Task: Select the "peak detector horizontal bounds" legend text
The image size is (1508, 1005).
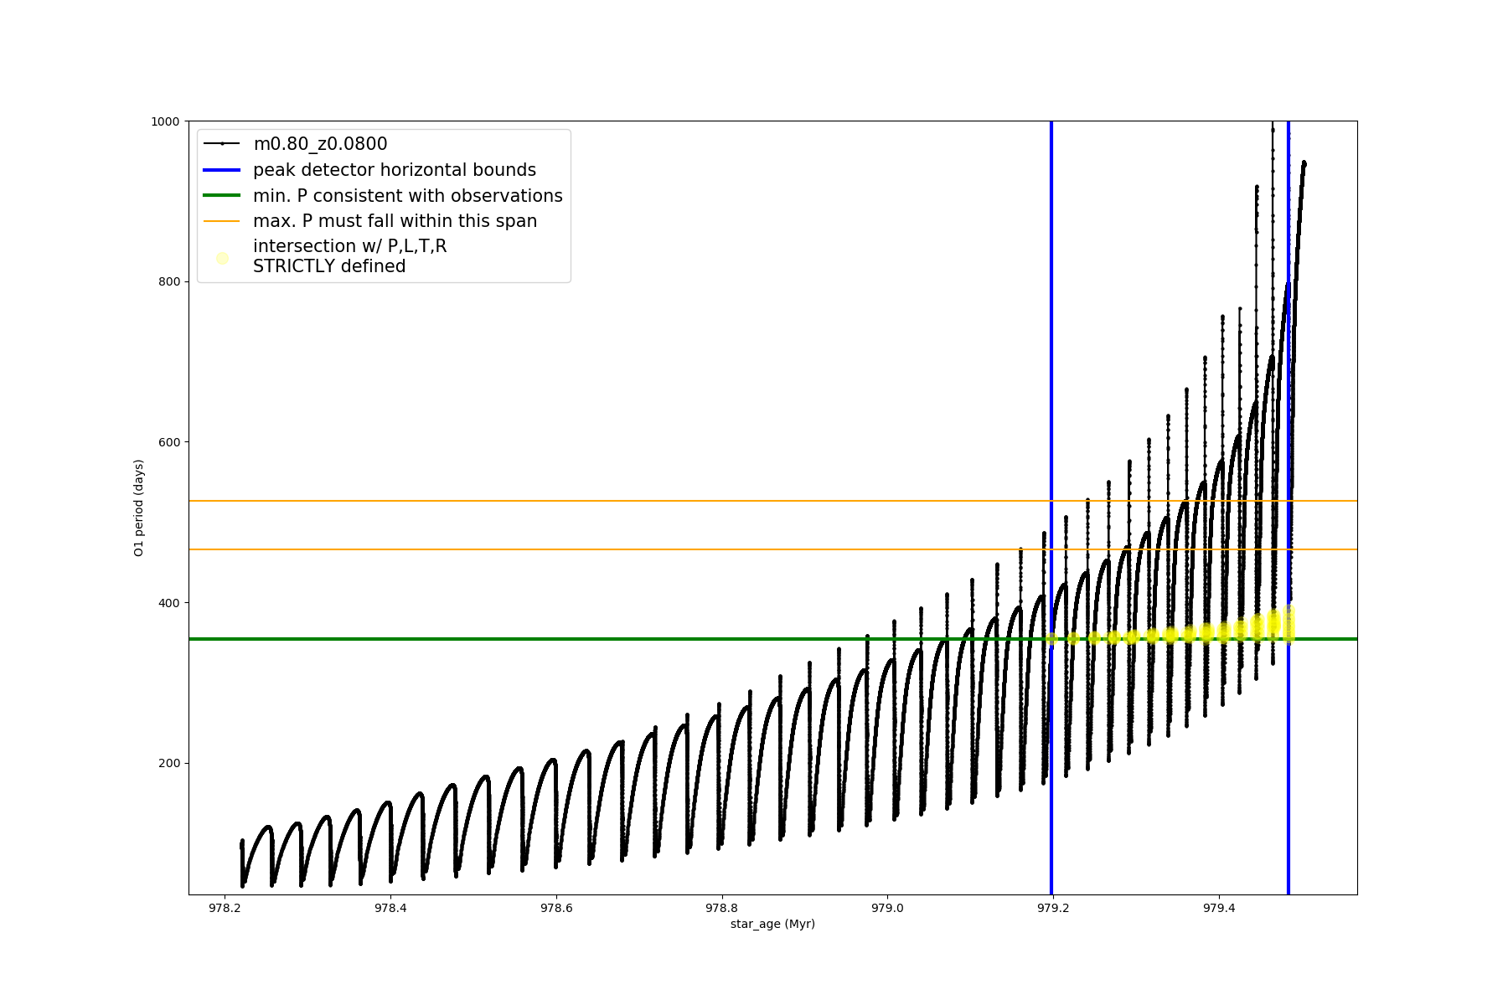Action: pos(394,170)
